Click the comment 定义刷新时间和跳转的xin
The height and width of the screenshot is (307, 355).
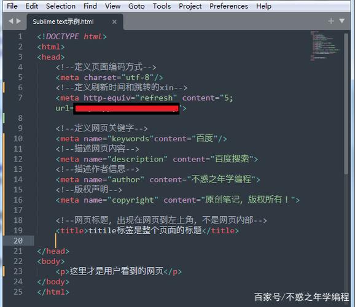[x=122, y=87]
